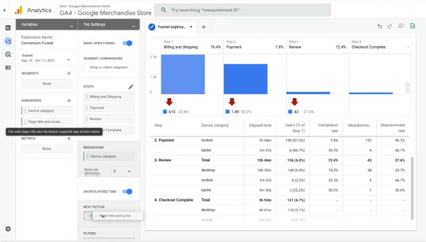Click the Device category breakdown chip

tap(109, 156)
